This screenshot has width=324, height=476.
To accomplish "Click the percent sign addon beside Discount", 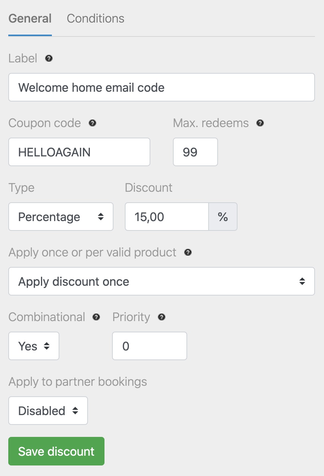I will [223, 217].
